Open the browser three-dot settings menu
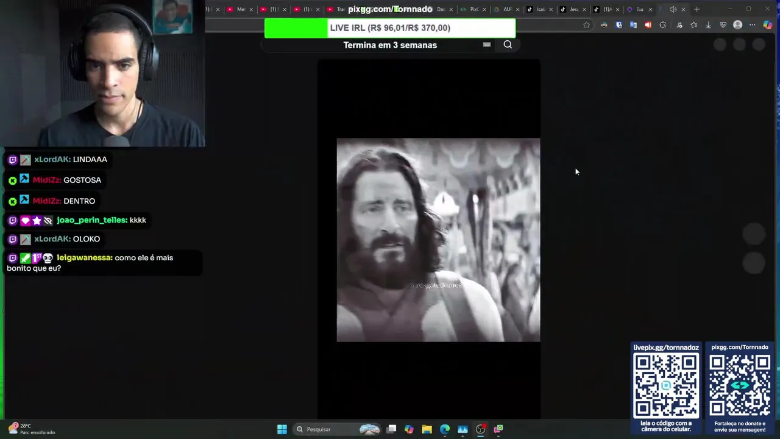This screenshot has height=439, width=780. pyautogui.click(x=753, y=25)
